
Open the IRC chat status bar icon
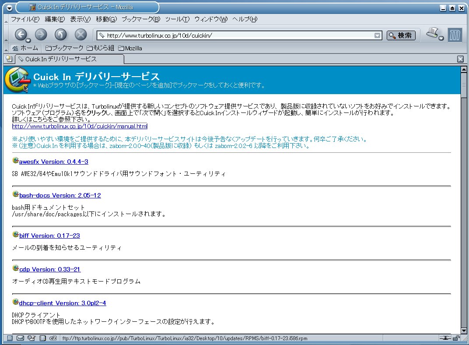click(x=53, y=338)
